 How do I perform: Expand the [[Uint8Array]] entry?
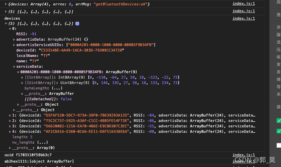[x=22, y=83]
